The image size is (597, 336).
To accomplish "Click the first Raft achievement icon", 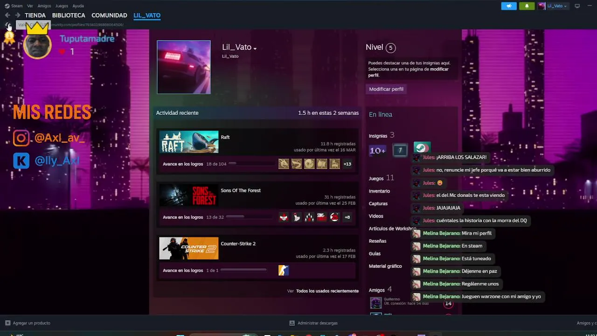I will coord(284,164).
